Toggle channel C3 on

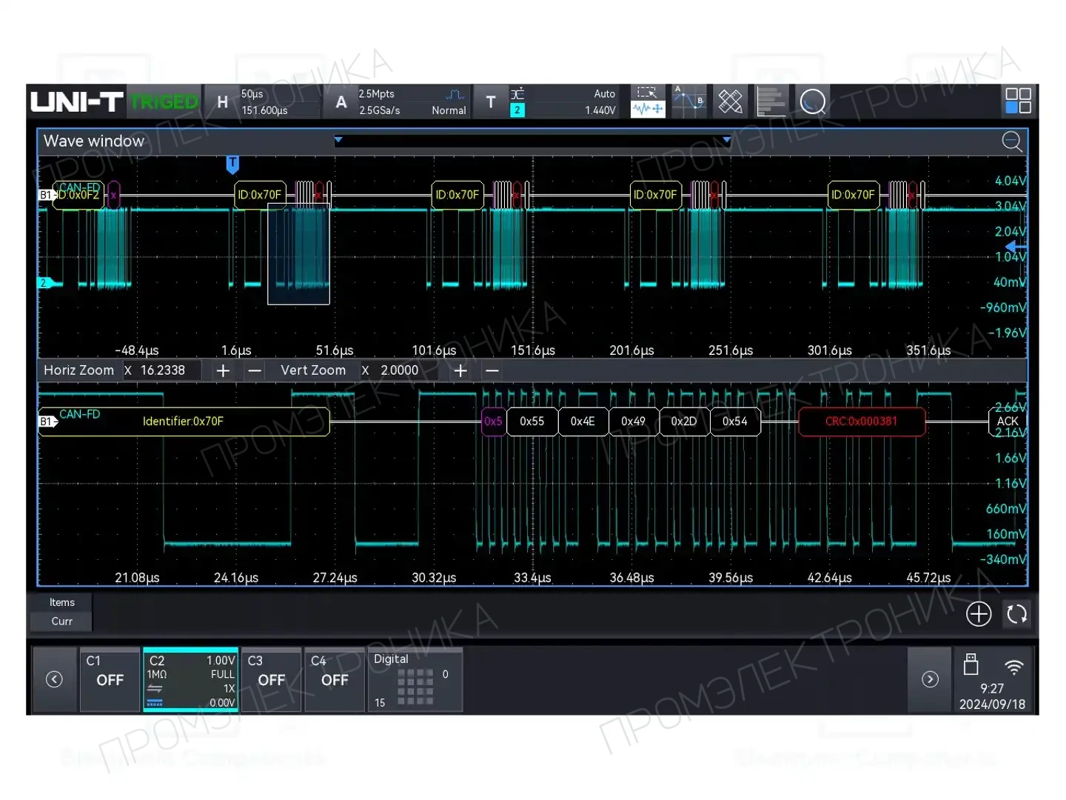(x=271, y=679)
